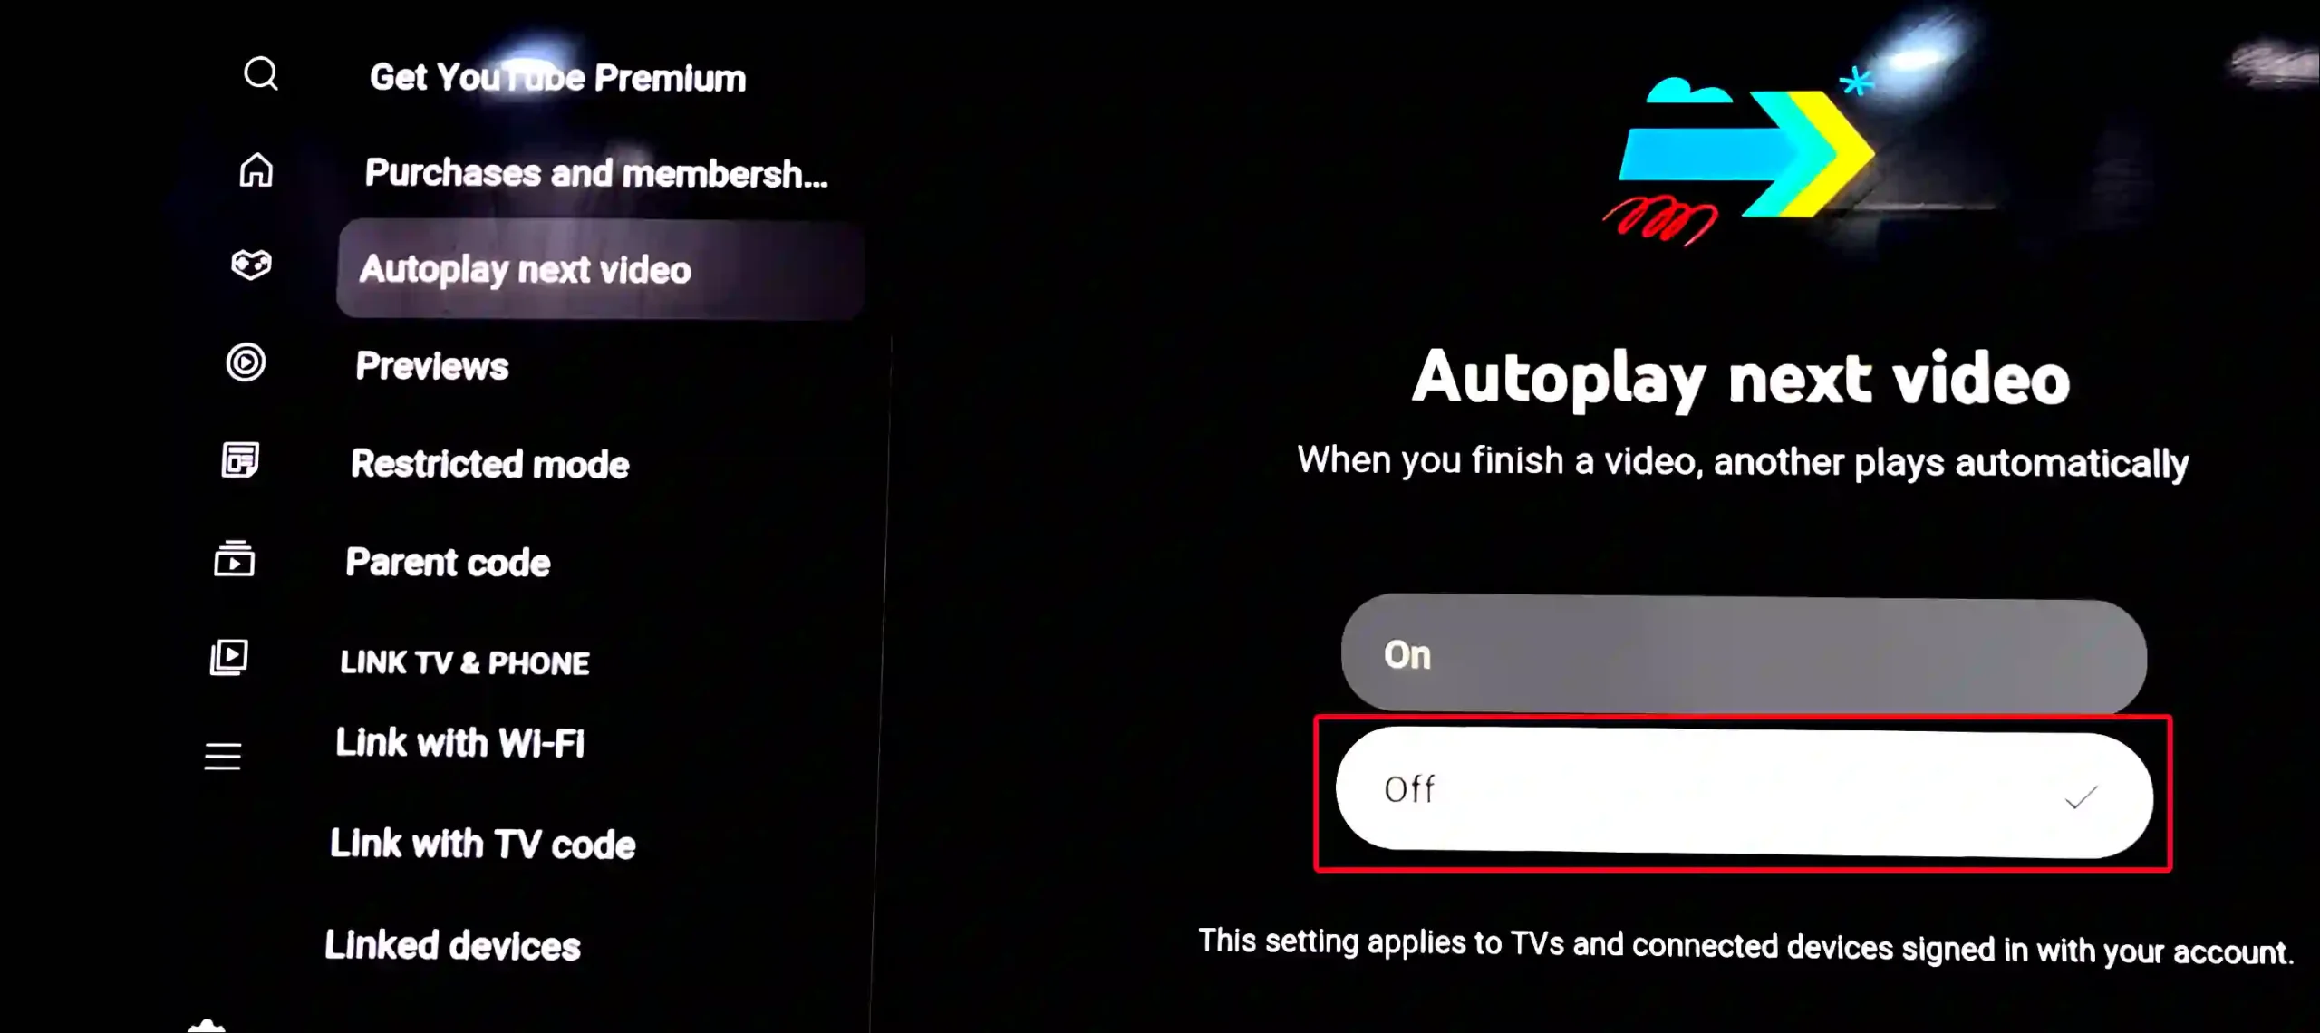This screenshot has width=2320, height=1033.
Task: Expand Linked devices section
Action: [453, 944]
